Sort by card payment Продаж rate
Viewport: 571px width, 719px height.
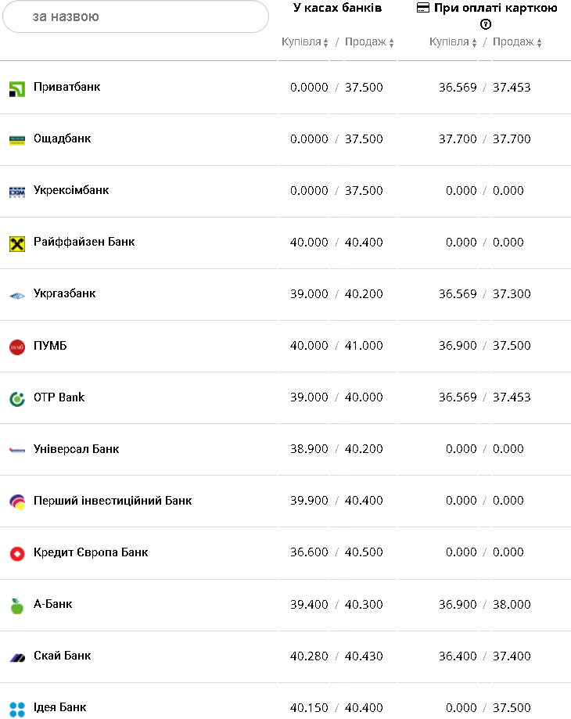pos(517,42)
